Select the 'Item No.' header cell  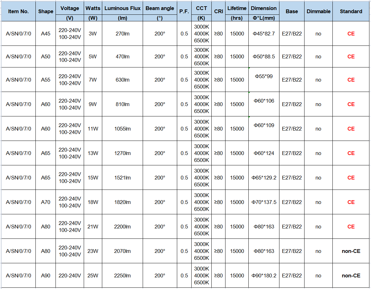tap(19, 11)
